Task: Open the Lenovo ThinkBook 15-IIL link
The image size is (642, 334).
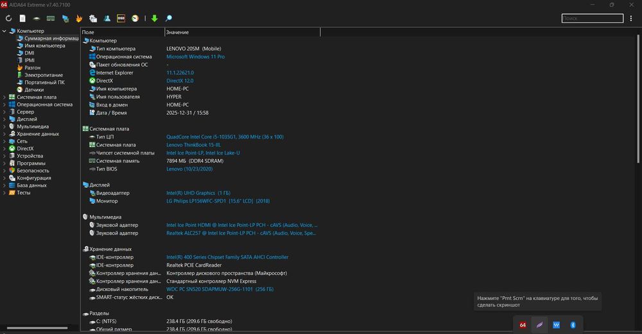Action: [x=193, y=145]
